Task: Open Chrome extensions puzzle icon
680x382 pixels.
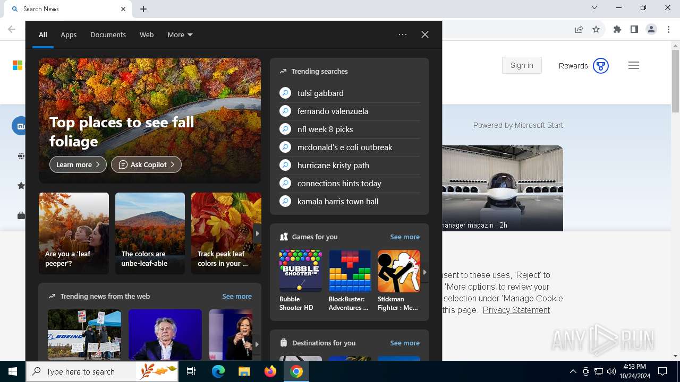Action: (617, 29)
